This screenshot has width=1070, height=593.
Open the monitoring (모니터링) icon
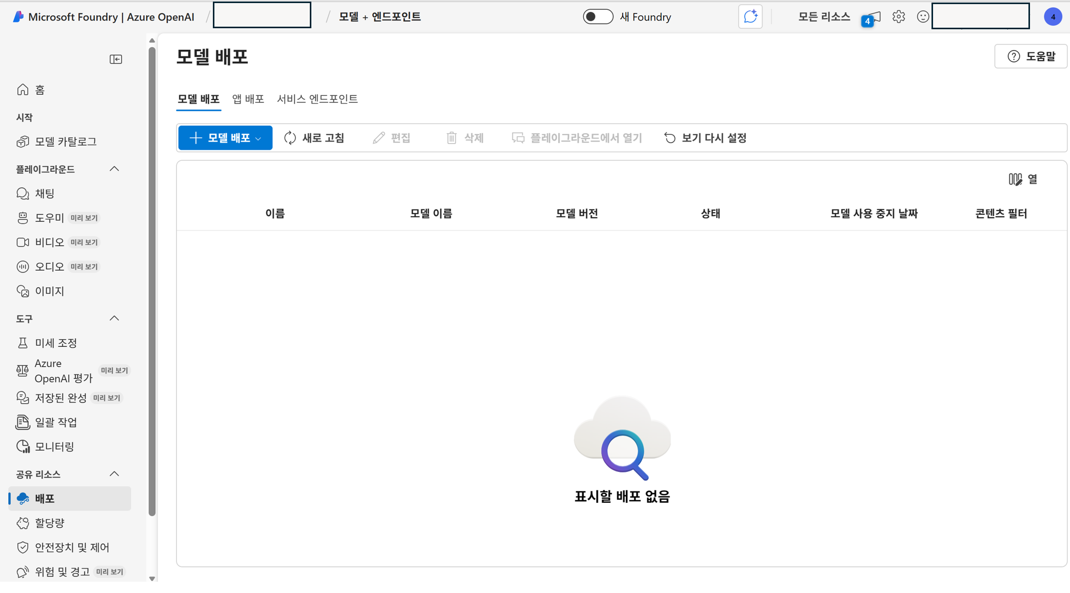click(23, 447)
